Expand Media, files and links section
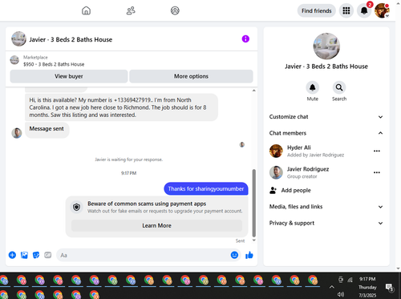Viewport: 401px width, 299px height. (326, 207)
